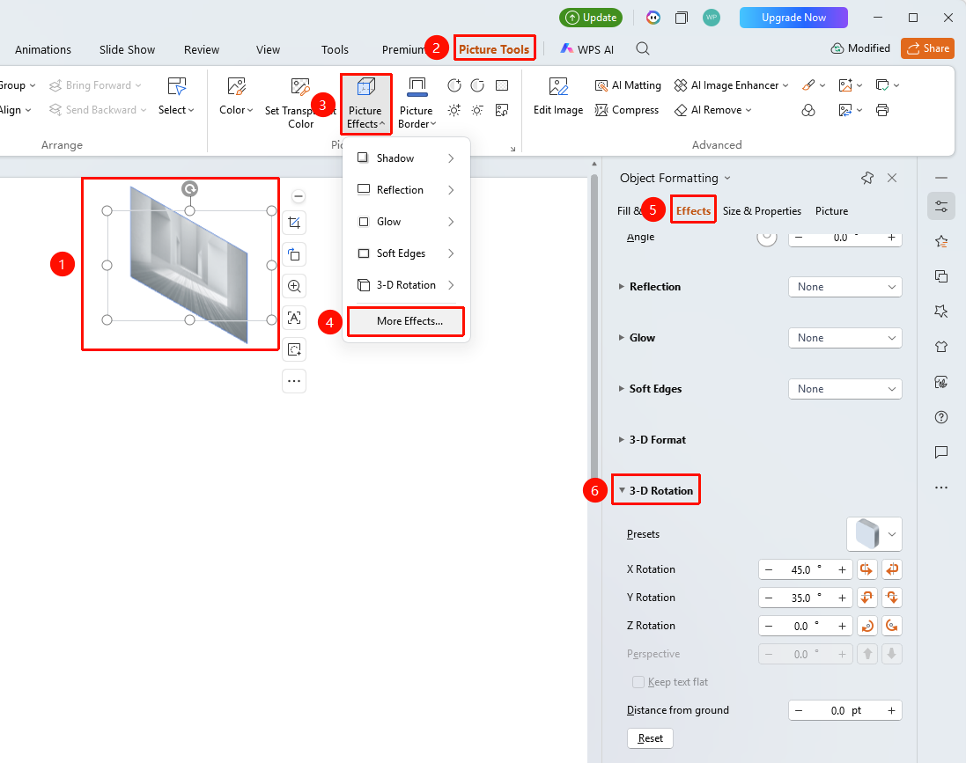Enable the Keep text flat checkbox

click(x=638, y=682)
